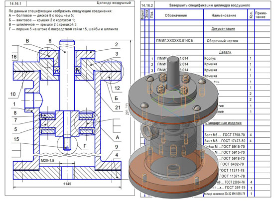Click the rotated column header "Кол."
Screen dimensions: 274x201
[251, 15]
